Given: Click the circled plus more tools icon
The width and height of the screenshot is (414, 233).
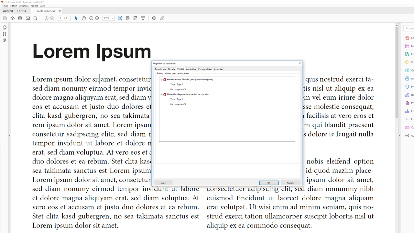Looking at the screenshot, I should click(x=407, y=136).
